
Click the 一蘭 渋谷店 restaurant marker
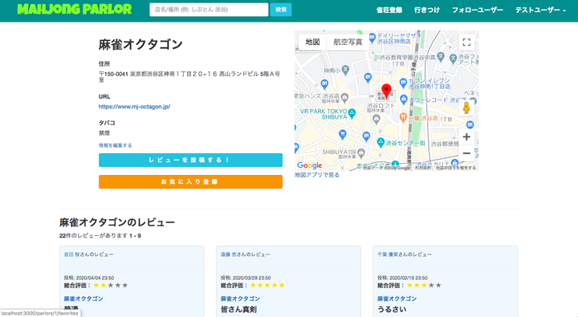pyautogui.click(x=403, y=118)
